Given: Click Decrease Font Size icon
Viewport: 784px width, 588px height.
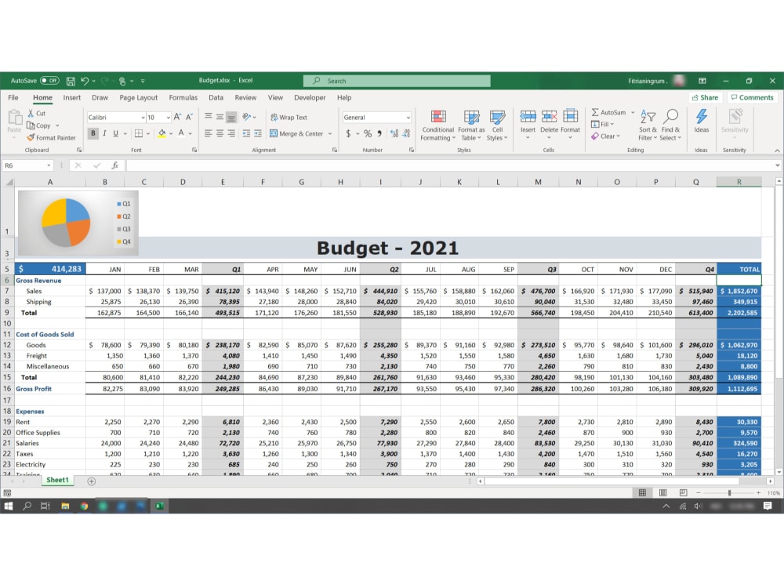Looking at the screenshot, I should (x=189, y=117).
